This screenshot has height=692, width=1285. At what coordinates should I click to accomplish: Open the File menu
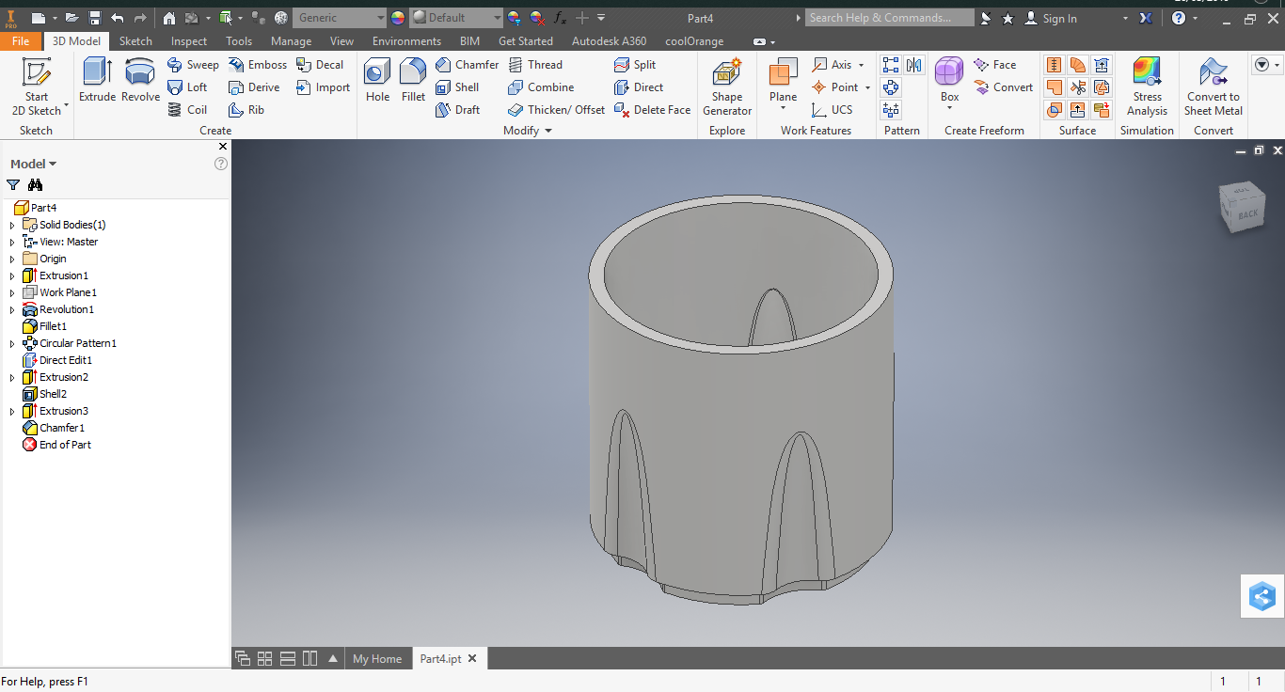(x=22, y=40)
